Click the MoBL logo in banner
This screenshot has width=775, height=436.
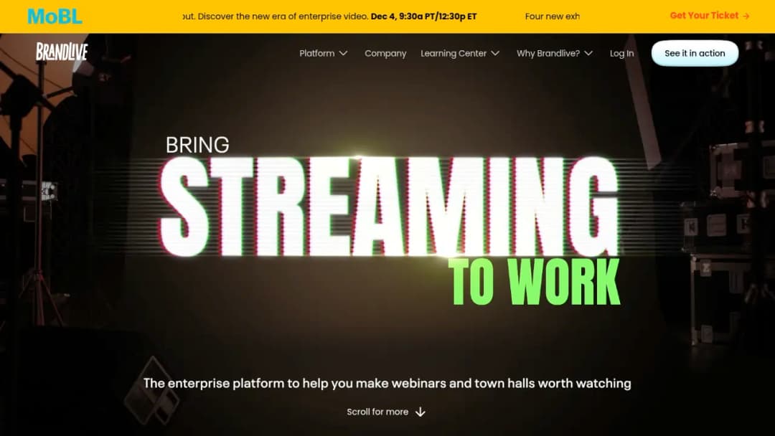point(55,16)
